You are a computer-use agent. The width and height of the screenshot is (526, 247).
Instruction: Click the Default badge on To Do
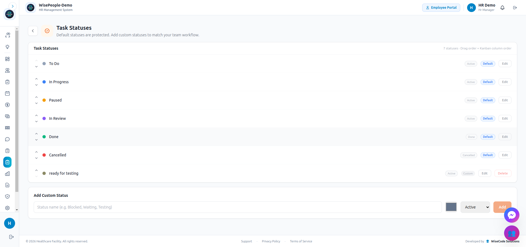pos(488,64)
